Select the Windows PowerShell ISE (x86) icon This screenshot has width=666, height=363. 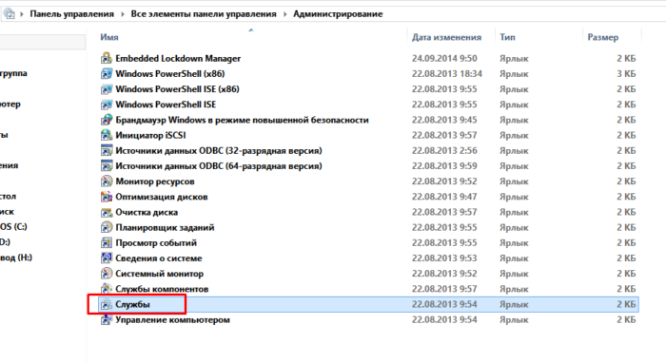click(x=107, y=89)
